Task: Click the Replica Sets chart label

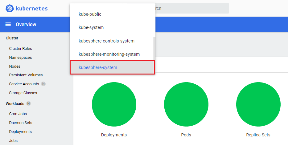Action: coord(258,135)
